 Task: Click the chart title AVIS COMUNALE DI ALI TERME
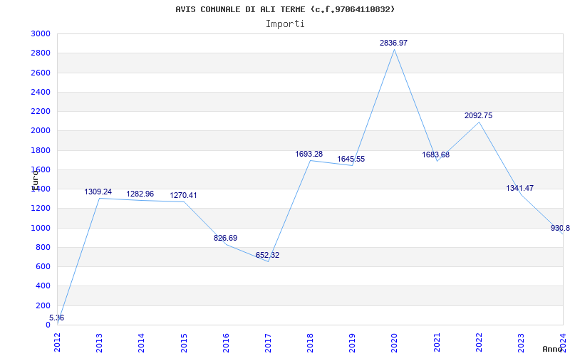[286, 9]
